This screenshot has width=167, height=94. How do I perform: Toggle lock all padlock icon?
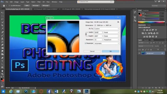pyautogui.click(x=151, y=50)
